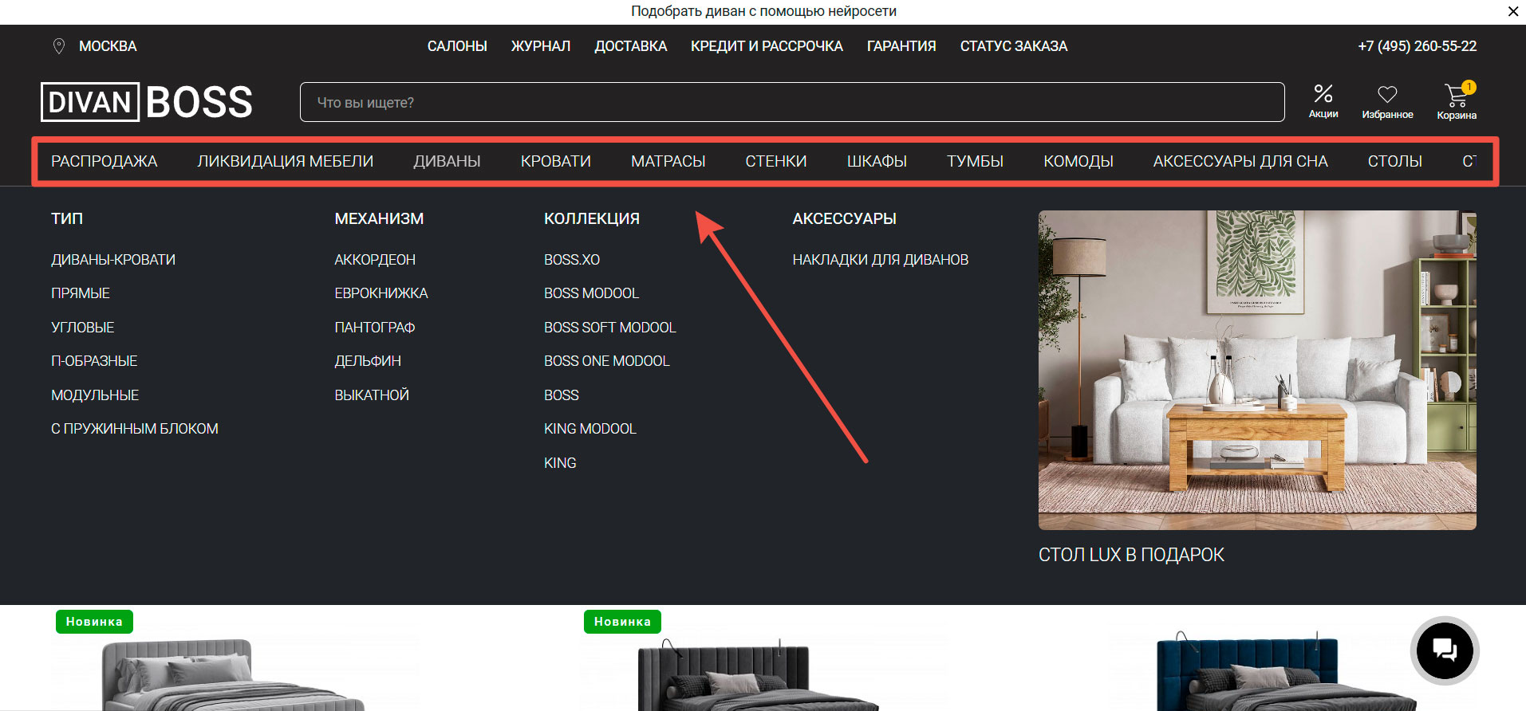Open the Шкафы category
Screen dimensions: 1526x711
(x=877, y=161)
